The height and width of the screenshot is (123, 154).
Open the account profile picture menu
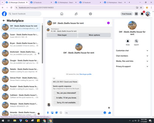click(x=148, y=14)
